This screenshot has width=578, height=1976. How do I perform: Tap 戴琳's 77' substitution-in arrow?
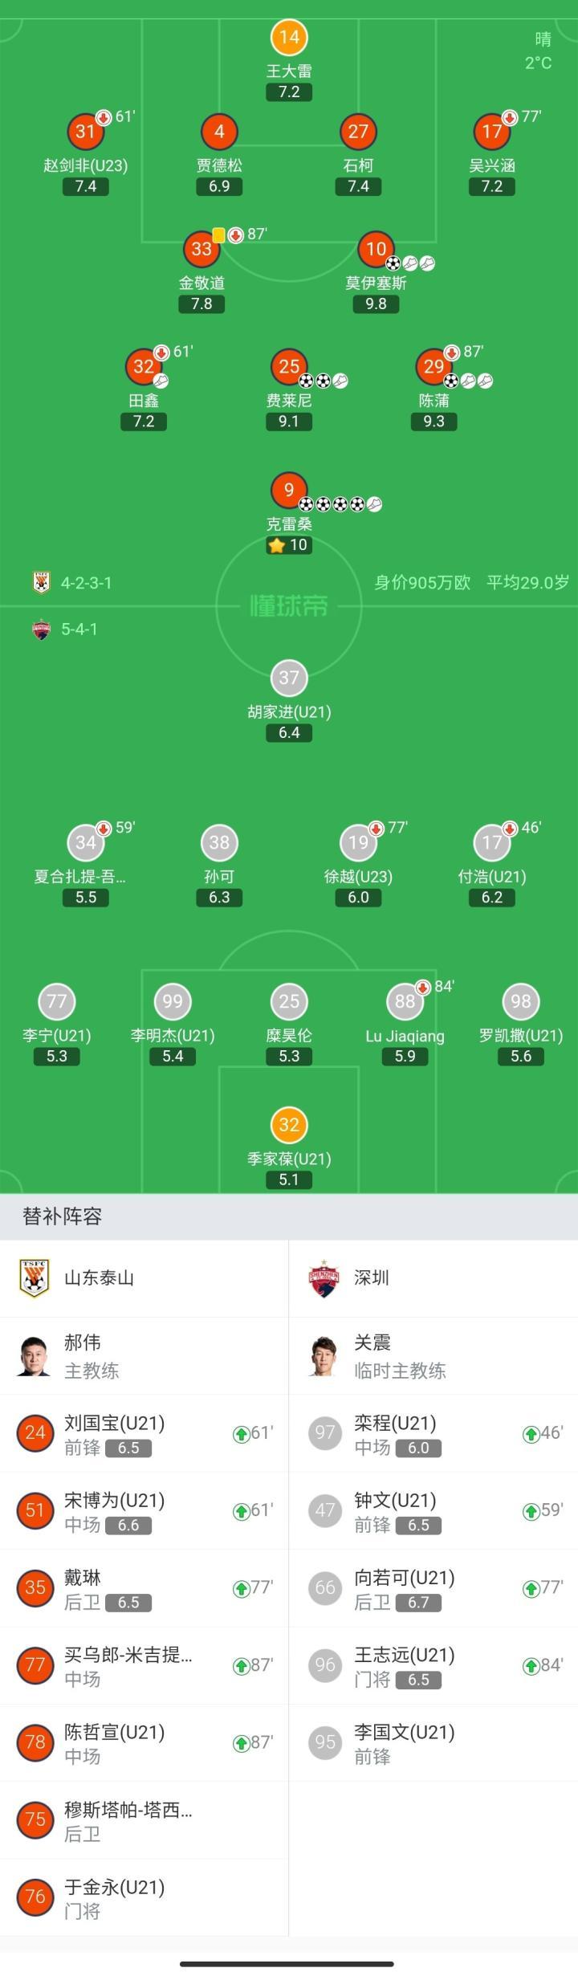(241, 1588)
